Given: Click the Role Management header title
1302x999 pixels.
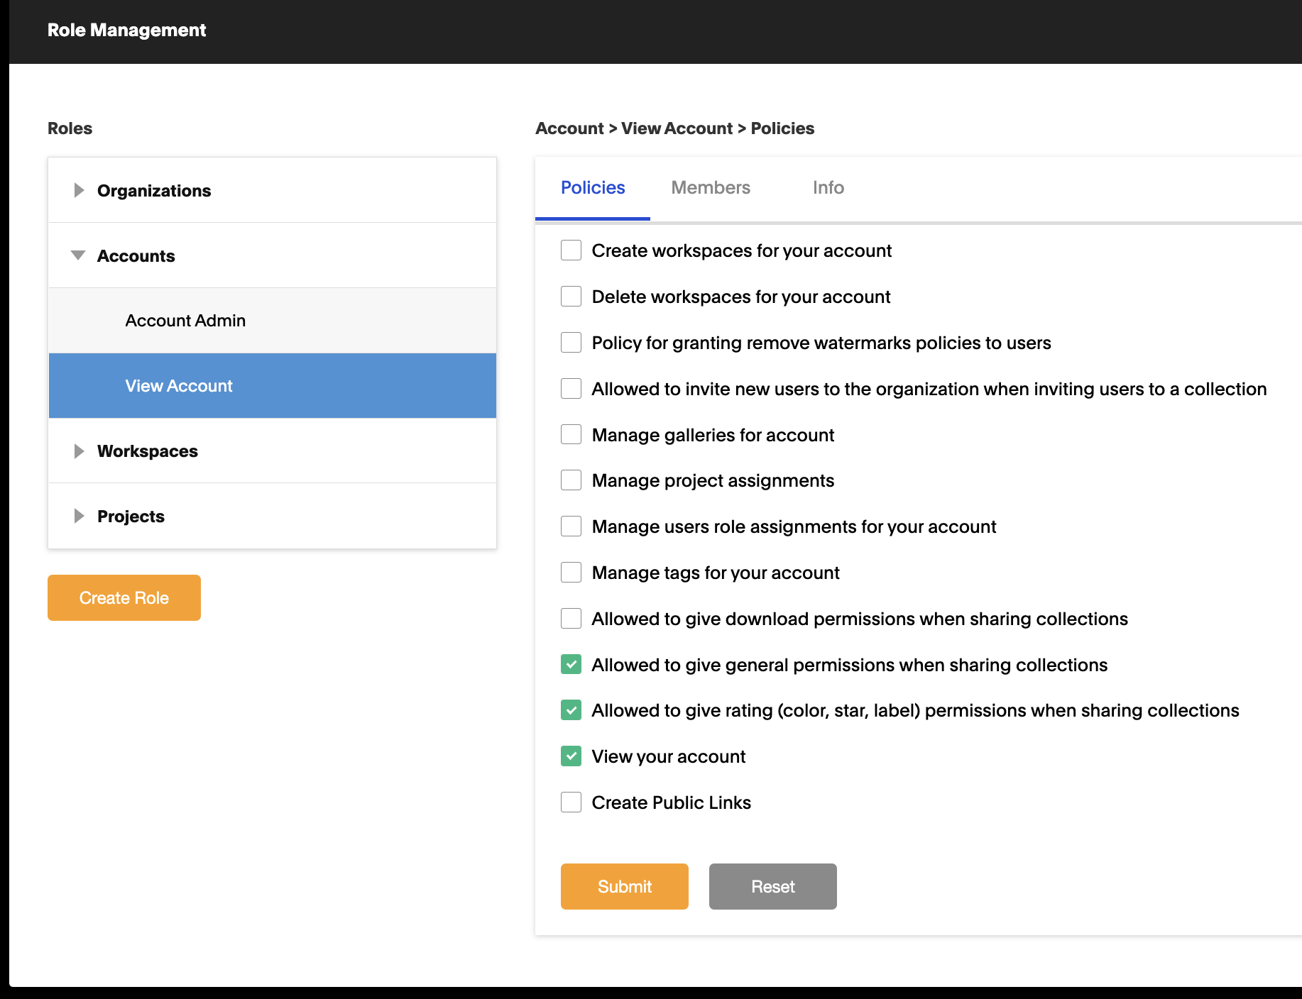Looking at the screenshot, I should tap(126, 31).
